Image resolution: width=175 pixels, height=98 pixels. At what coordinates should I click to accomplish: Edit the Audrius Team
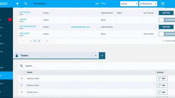pyautogui.click(x=162, y=78)
